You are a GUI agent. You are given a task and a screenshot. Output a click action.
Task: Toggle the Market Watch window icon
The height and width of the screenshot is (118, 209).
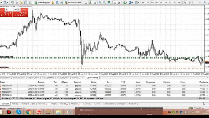coord(12,3)
